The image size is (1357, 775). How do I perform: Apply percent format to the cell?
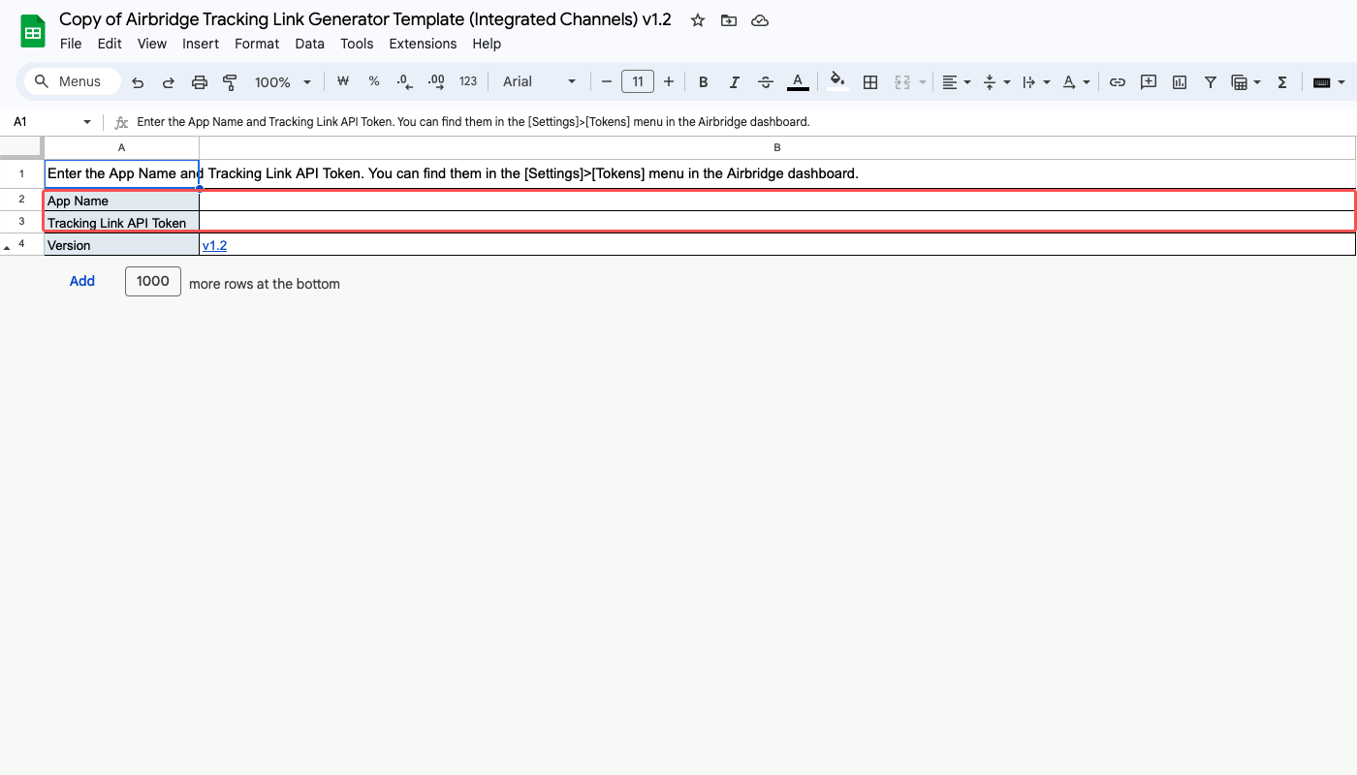[x=373, y=82]
